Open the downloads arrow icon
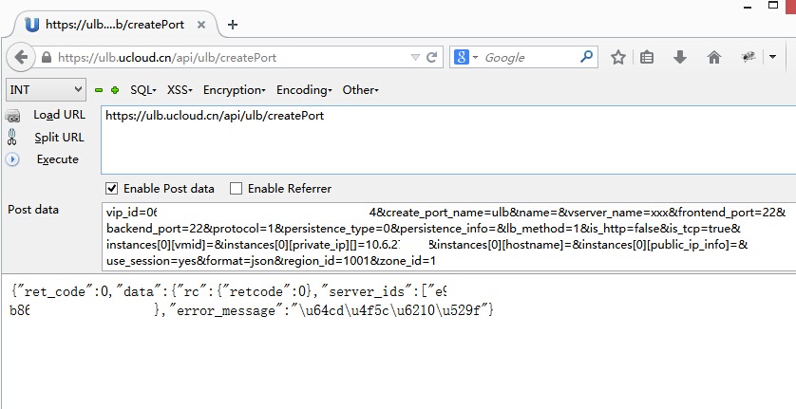The image size is (796, 409). tap(680, 57)
